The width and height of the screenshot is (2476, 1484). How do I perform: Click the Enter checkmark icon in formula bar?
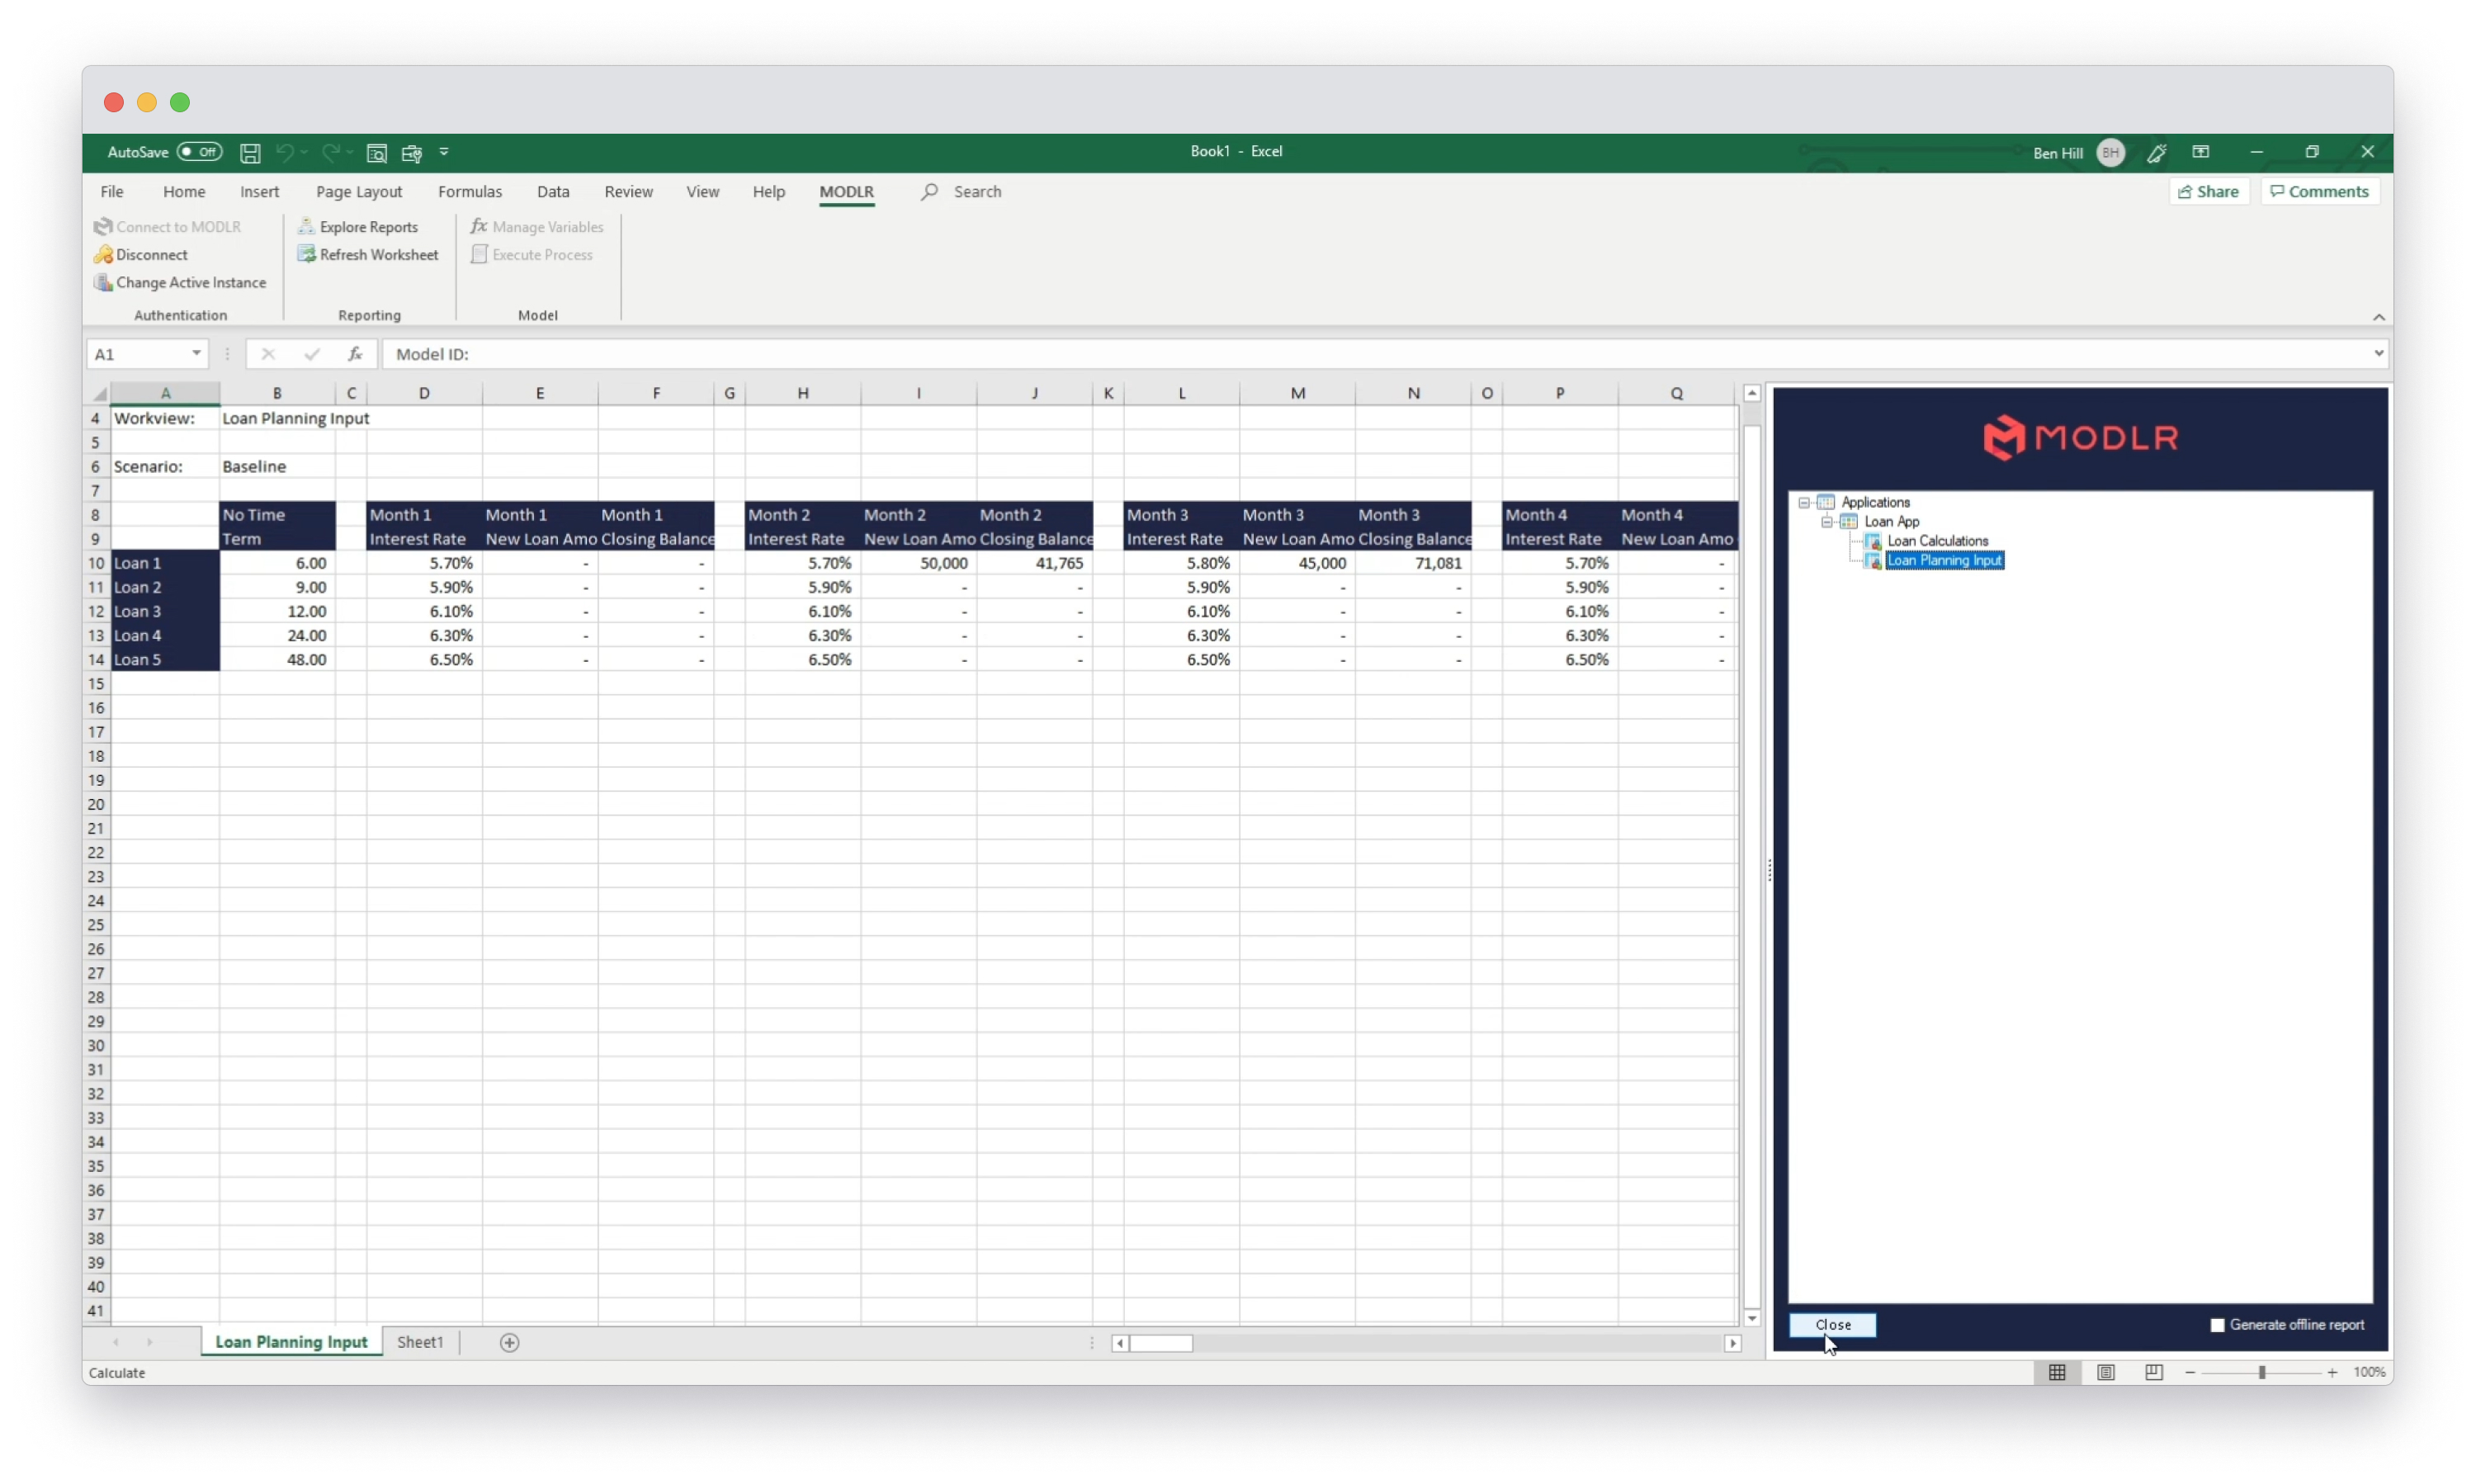point(312,354)
